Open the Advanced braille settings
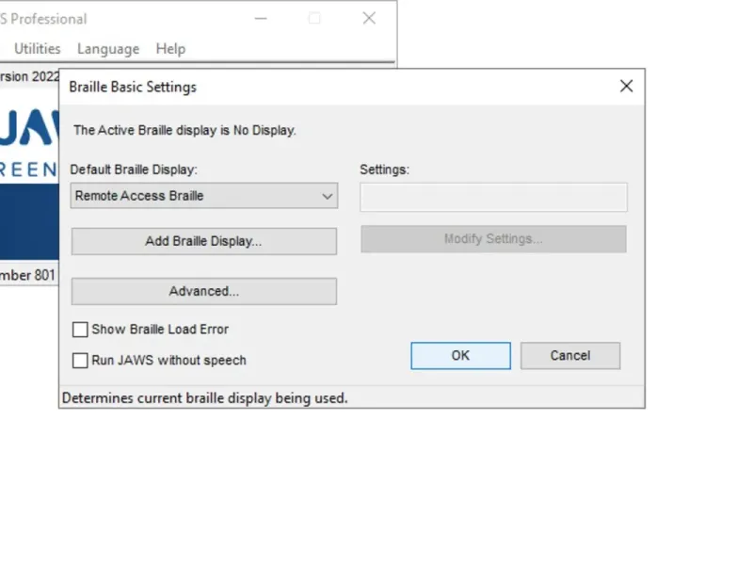Screen dimensions: 753x565 click(x=204, y=291)
